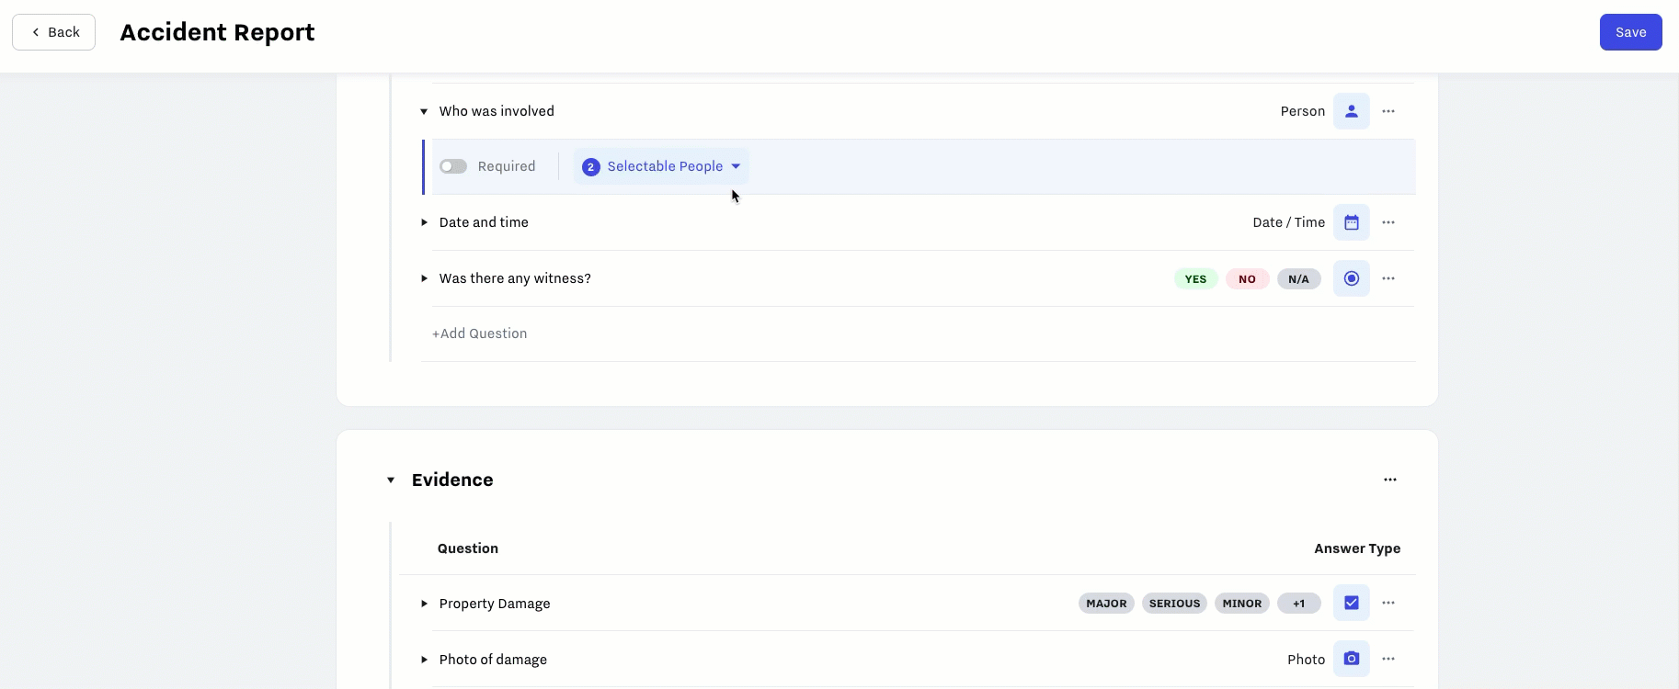1679x689 pixels.
Task: Open the Evidence section more options menu
Action: click(x=1389, y=480)
